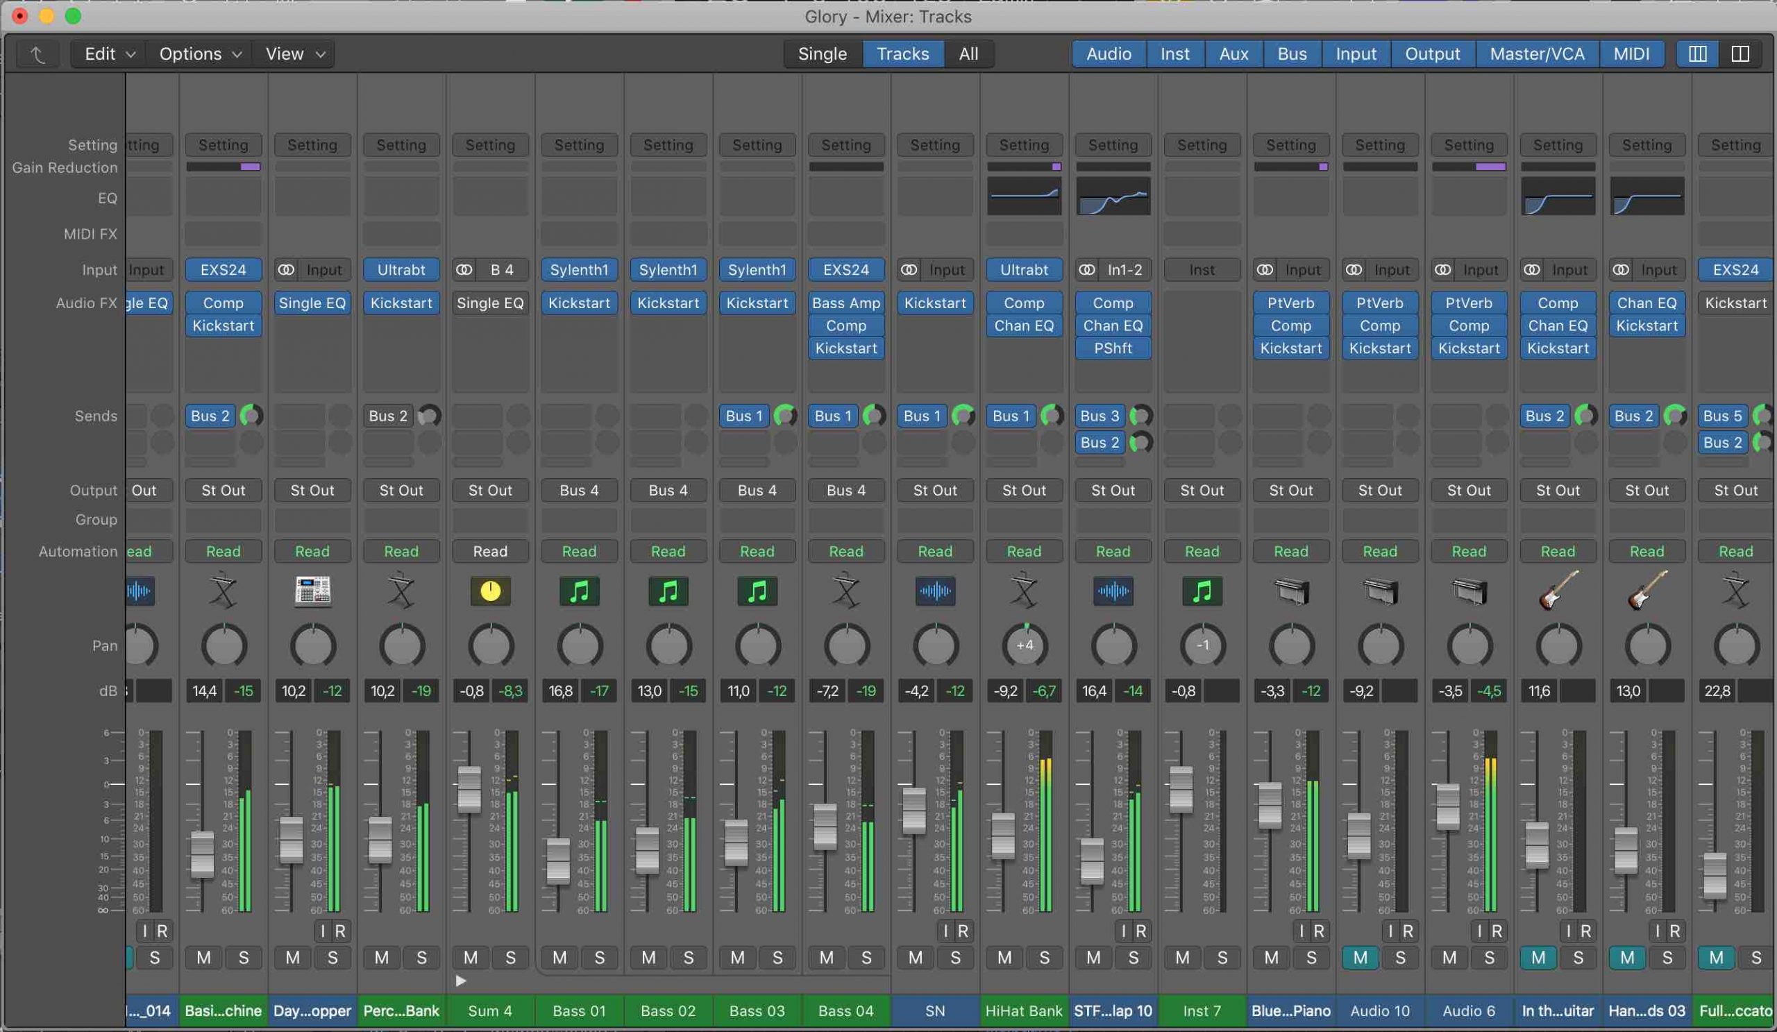1777x1032 pixels.
Task: Switch to narrow channel strips view icon
Action: 1697,54
